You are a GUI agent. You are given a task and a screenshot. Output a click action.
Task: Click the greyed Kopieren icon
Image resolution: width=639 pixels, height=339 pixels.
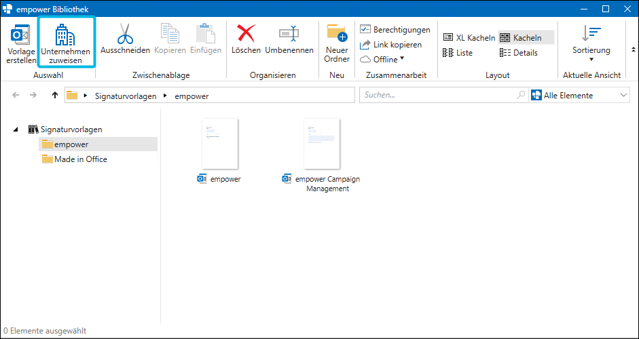coord(170,33)
